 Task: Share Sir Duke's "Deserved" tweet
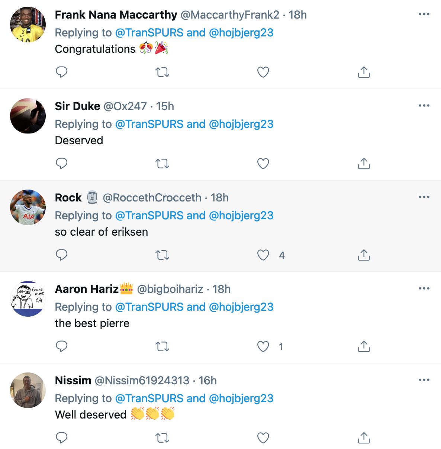pos(364,164)
